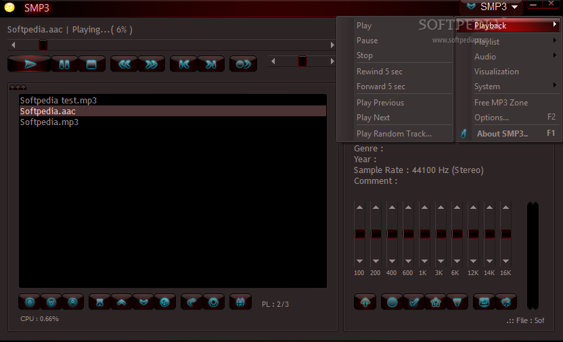
Task: Click the Rewind double-arrow button
Action: click(125, 64)
